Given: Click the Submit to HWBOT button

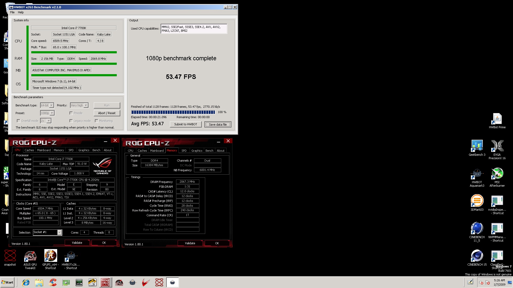Looking at the screenshot, I should click(x=186, y=124).
